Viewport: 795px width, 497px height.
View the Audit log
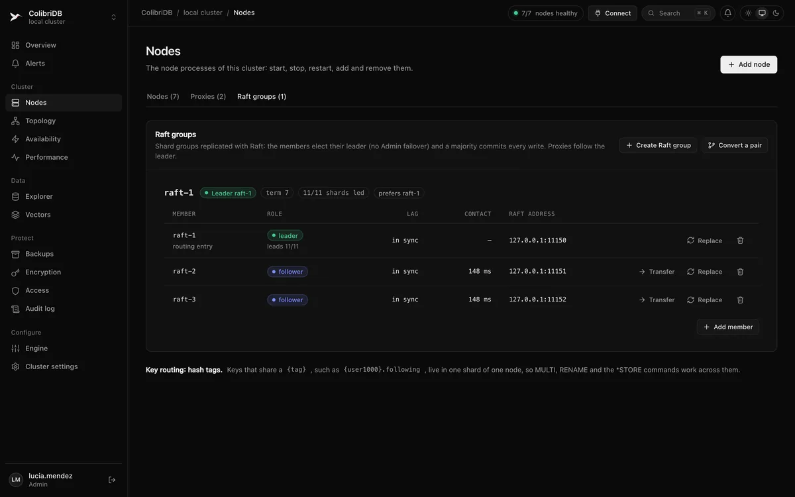(64, 309)
